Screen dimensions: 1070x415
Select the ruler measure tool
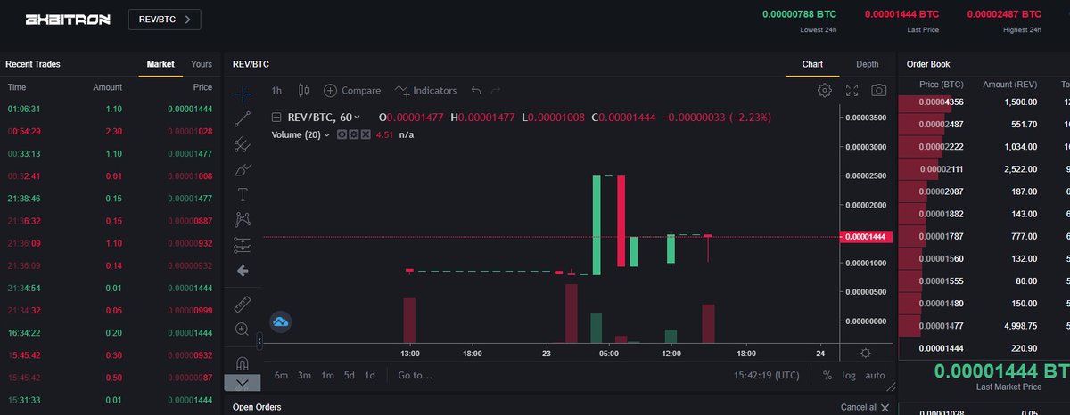(x=243, y=305)
